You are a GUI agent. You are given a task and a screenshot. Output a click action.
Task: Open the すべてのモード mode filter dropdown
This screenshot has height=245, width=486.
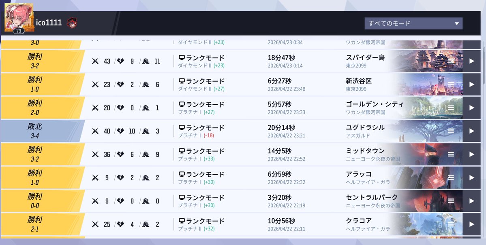[x=413, y=23]
